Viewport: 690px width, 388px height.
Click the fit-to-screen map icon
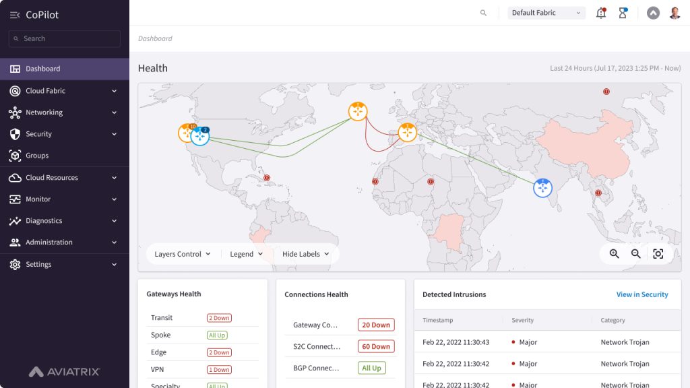658,254
